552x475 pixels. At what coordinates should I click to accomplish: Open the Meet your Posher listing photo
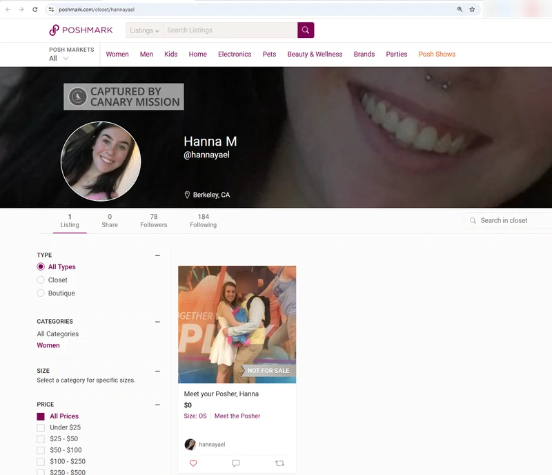[237, 324]
